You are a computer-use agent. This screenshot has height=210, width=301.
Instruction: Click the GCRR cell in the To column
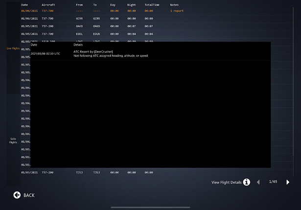pyautogui.click(x=96, y=19)
